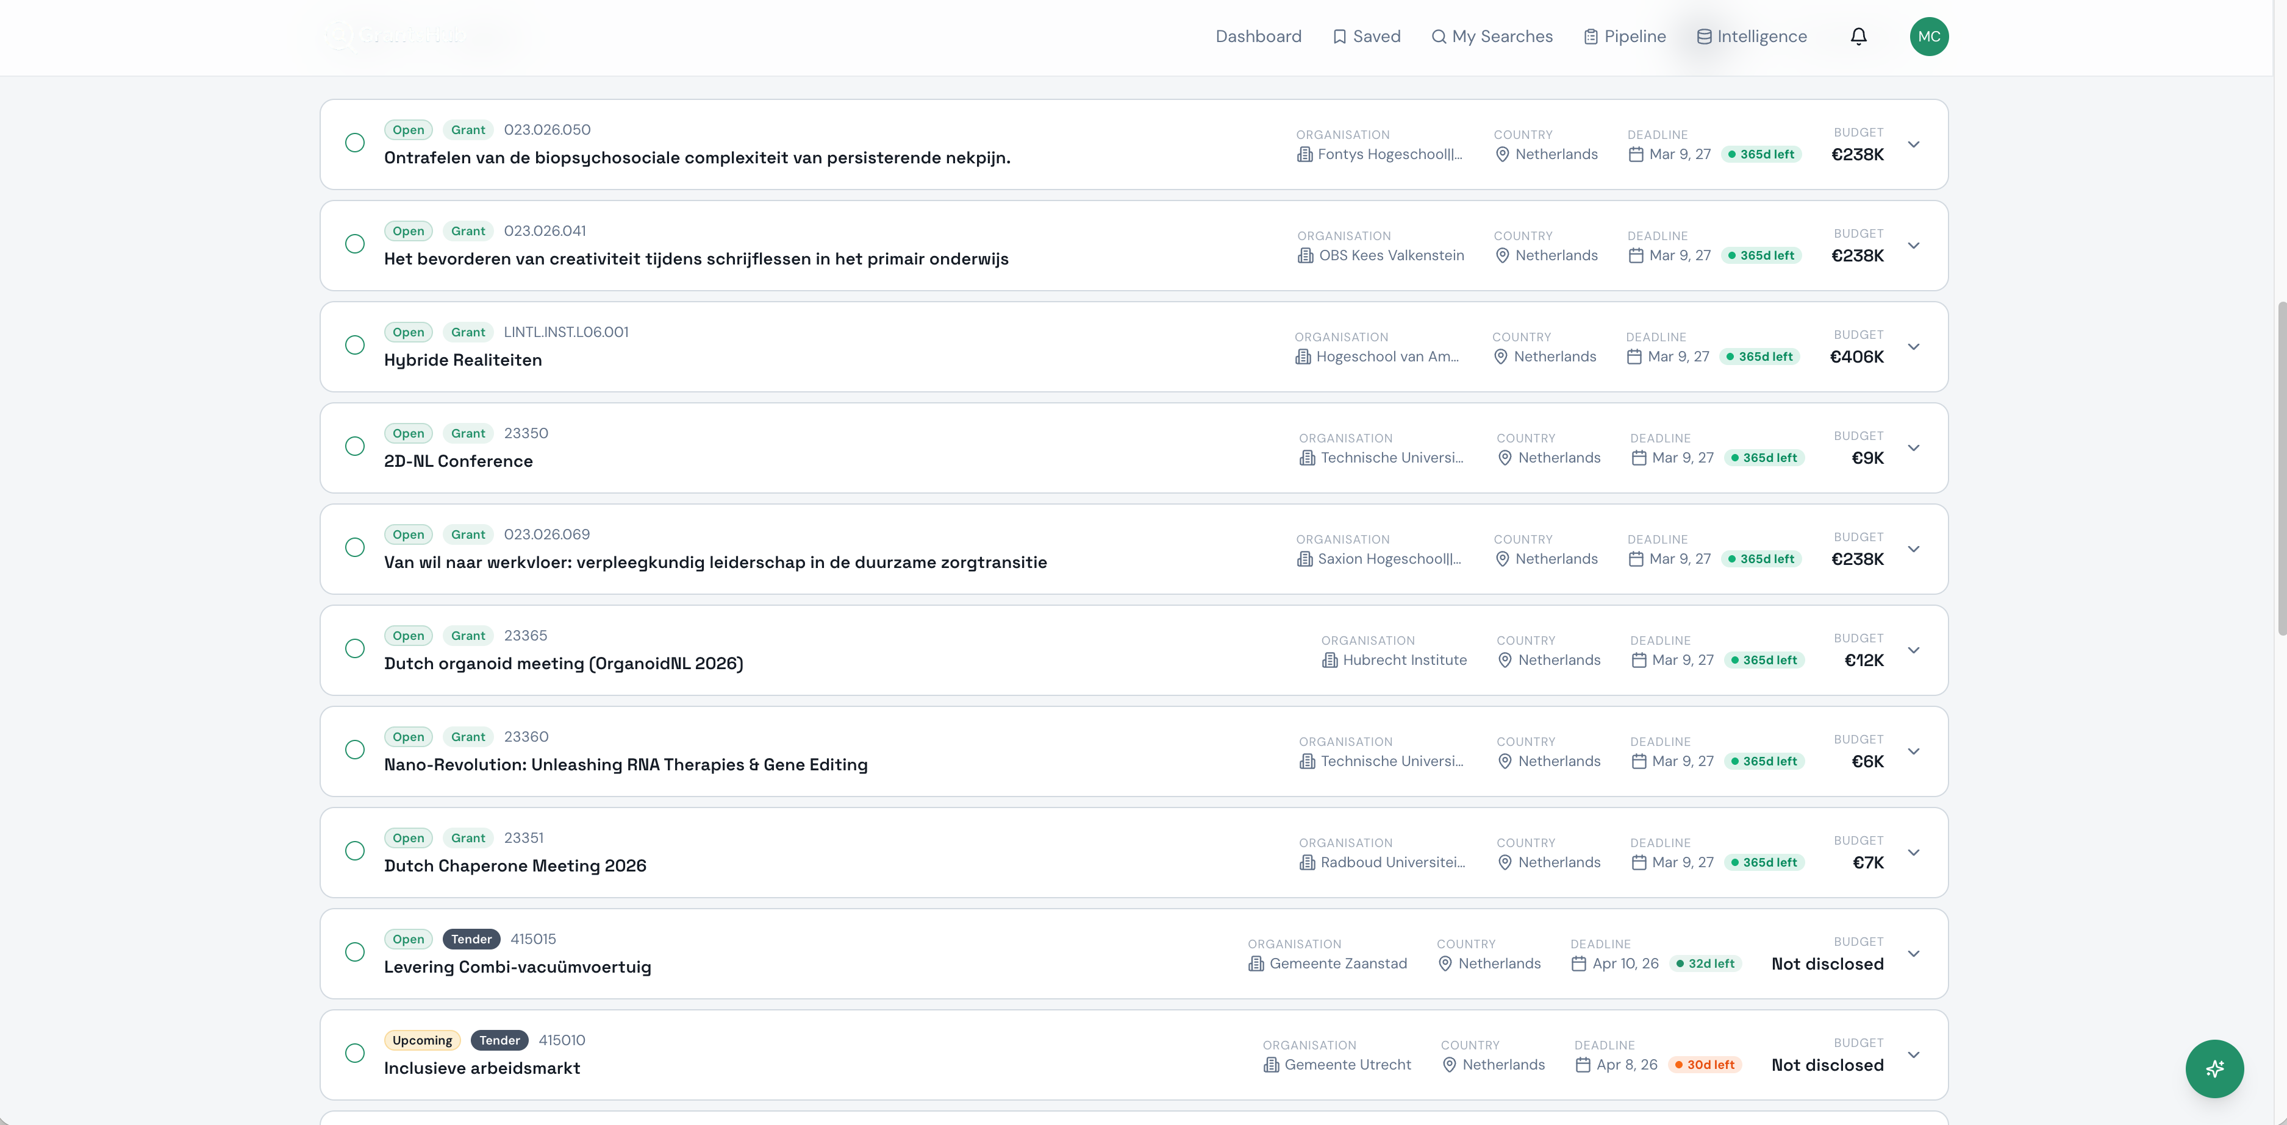
Task: Click the 32d left deadline indicator
Action: click(x=1705, y=964)
